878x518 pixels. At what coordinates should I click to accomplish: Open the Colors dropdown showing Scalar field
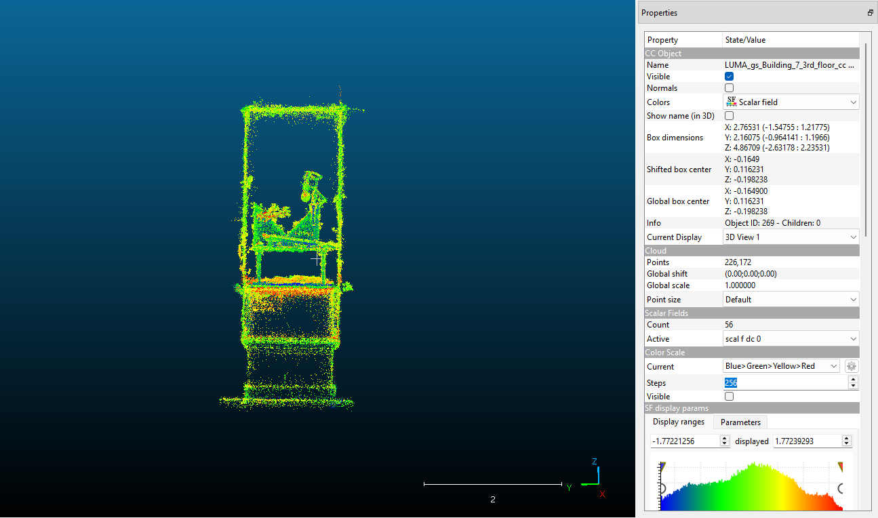(791, 102)
